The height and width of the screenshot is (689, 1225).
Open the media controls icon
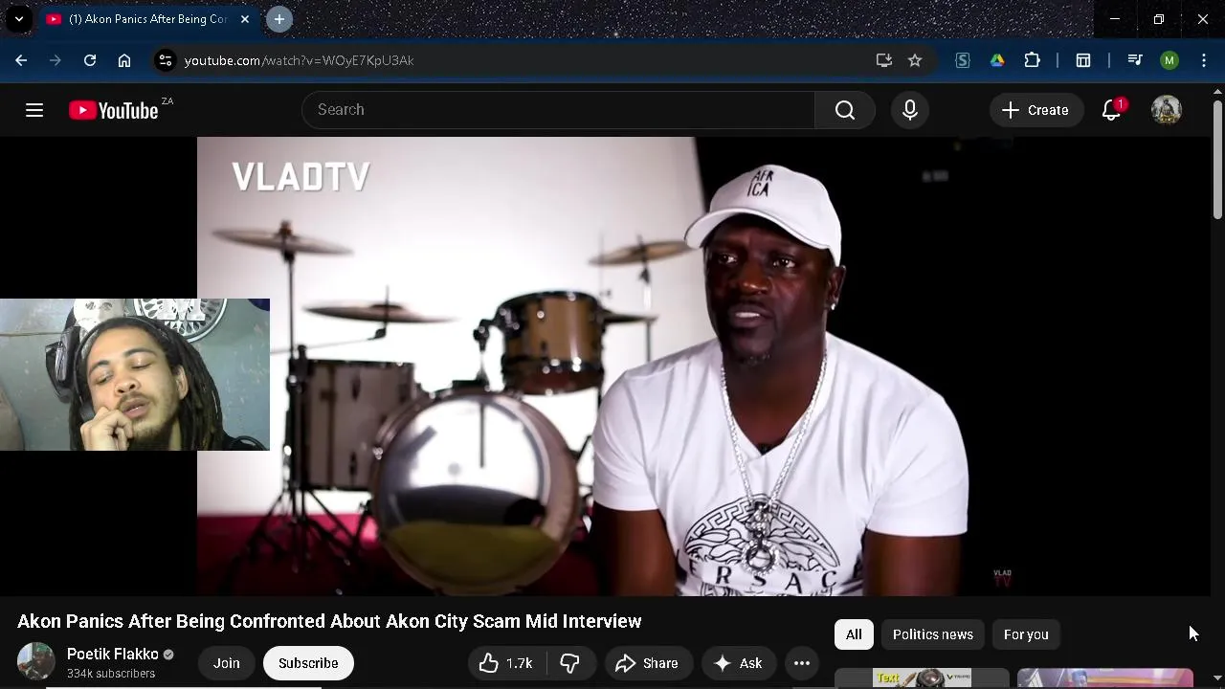coord(1135,60)
